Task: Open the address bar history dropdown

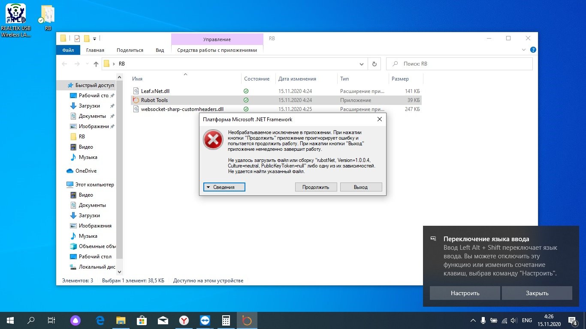Action: pyautogui.click(x=362, y=64)
